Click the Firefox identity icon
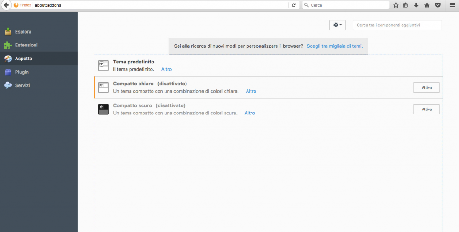The height and width of the screenshot is (232, 459). (x=16, y=5)
